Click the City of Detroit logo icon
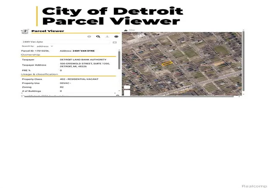The image size is (268, 188). 25,31
